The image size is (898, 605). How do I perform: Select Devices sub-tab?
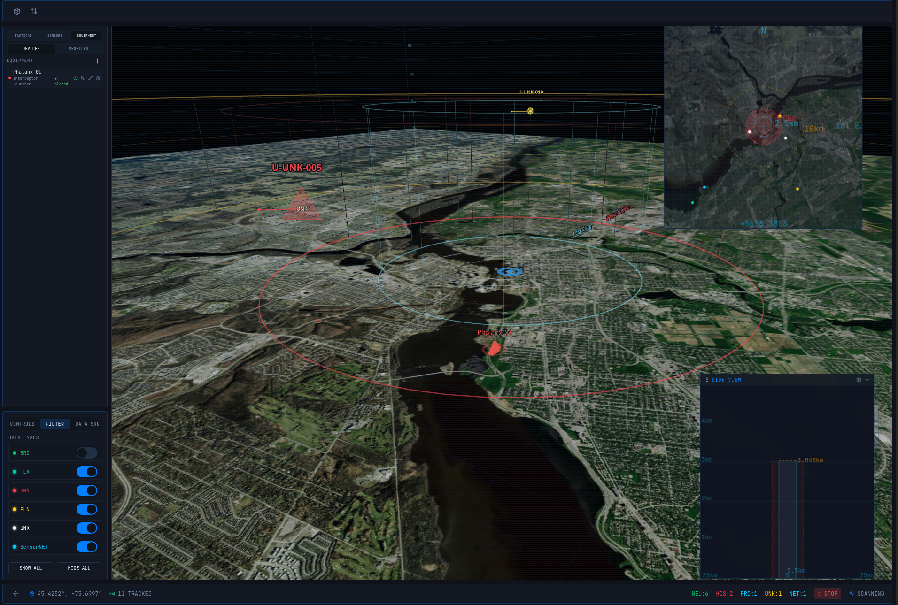coord(31,49)
